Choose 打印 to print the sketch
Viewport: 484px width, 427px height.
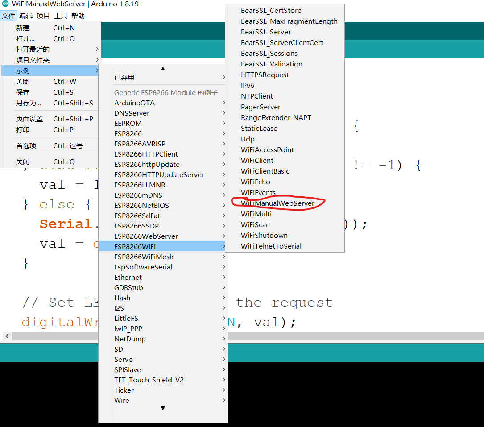(x=23, y=129)
